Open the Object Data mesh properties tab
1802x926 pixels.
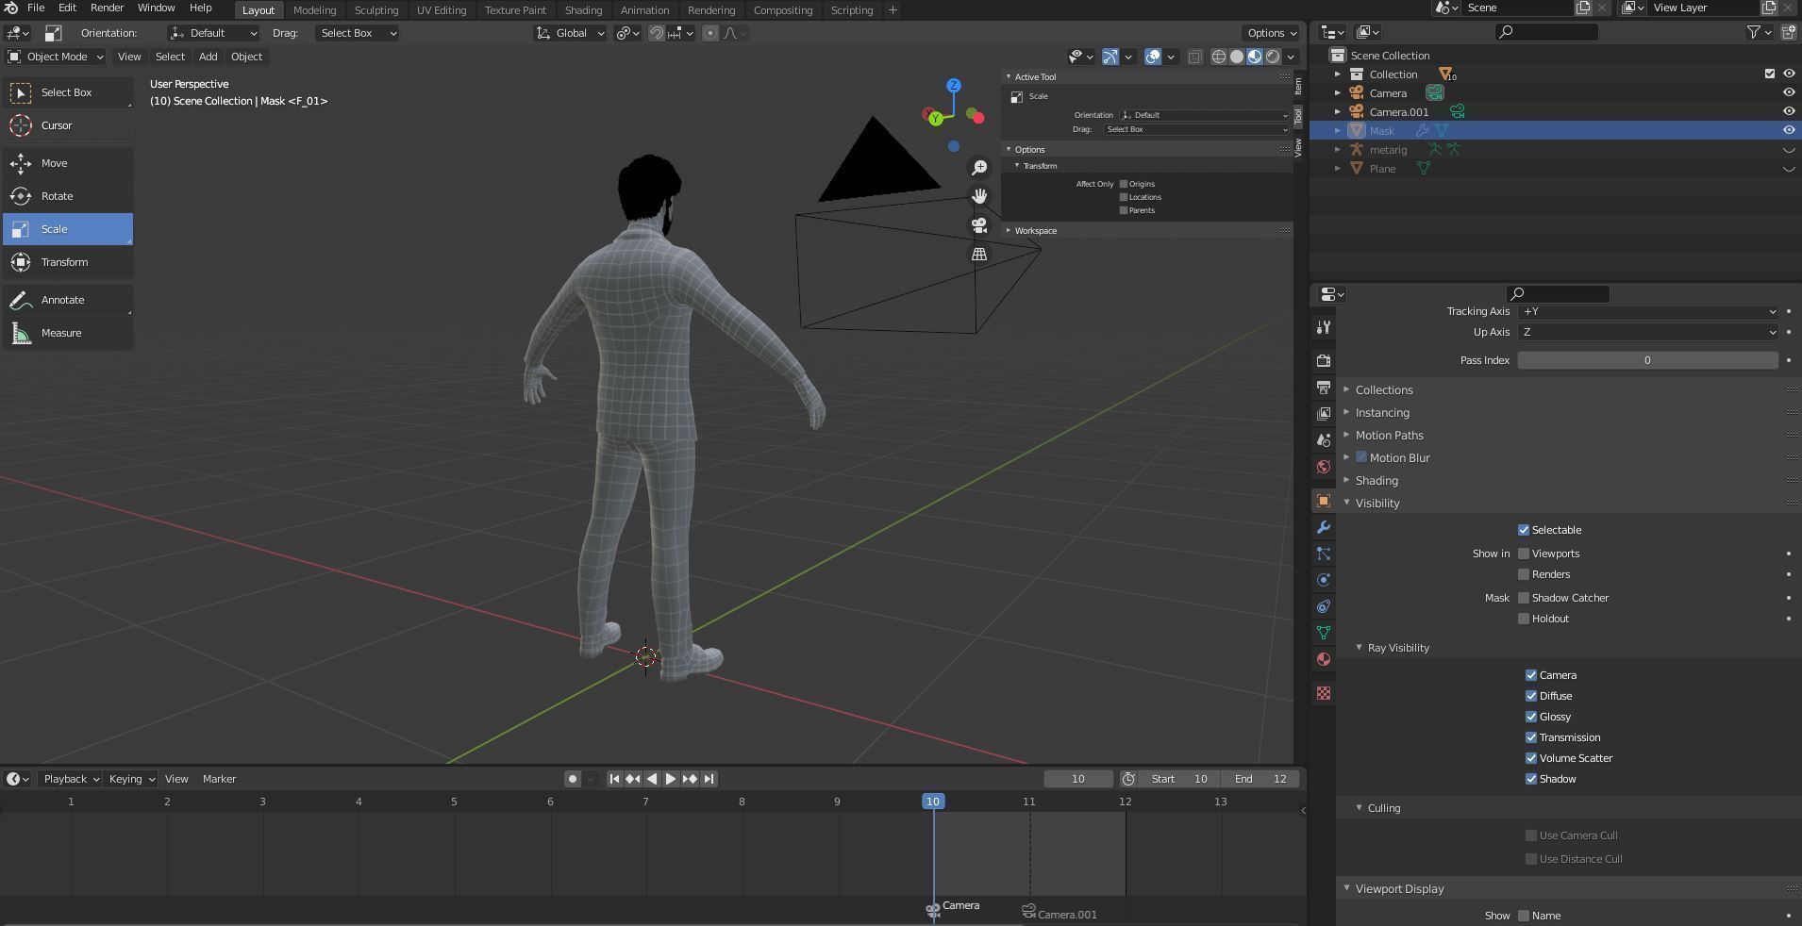pyautogui.click(x=1324, y=633)
